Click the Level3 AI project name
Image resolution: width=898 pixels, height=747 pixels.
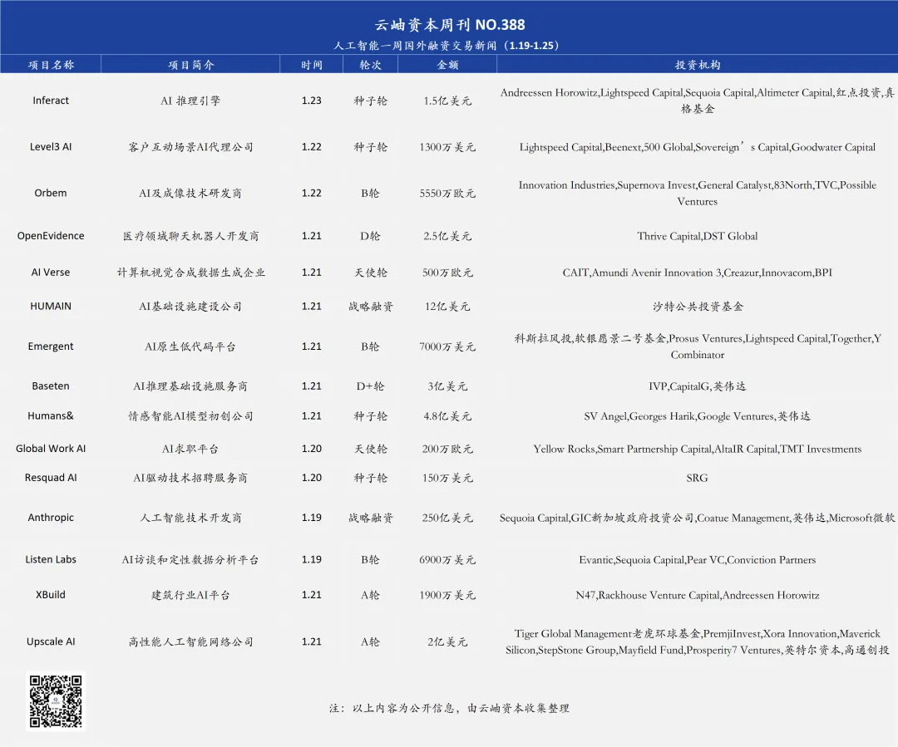coord(51,146)
